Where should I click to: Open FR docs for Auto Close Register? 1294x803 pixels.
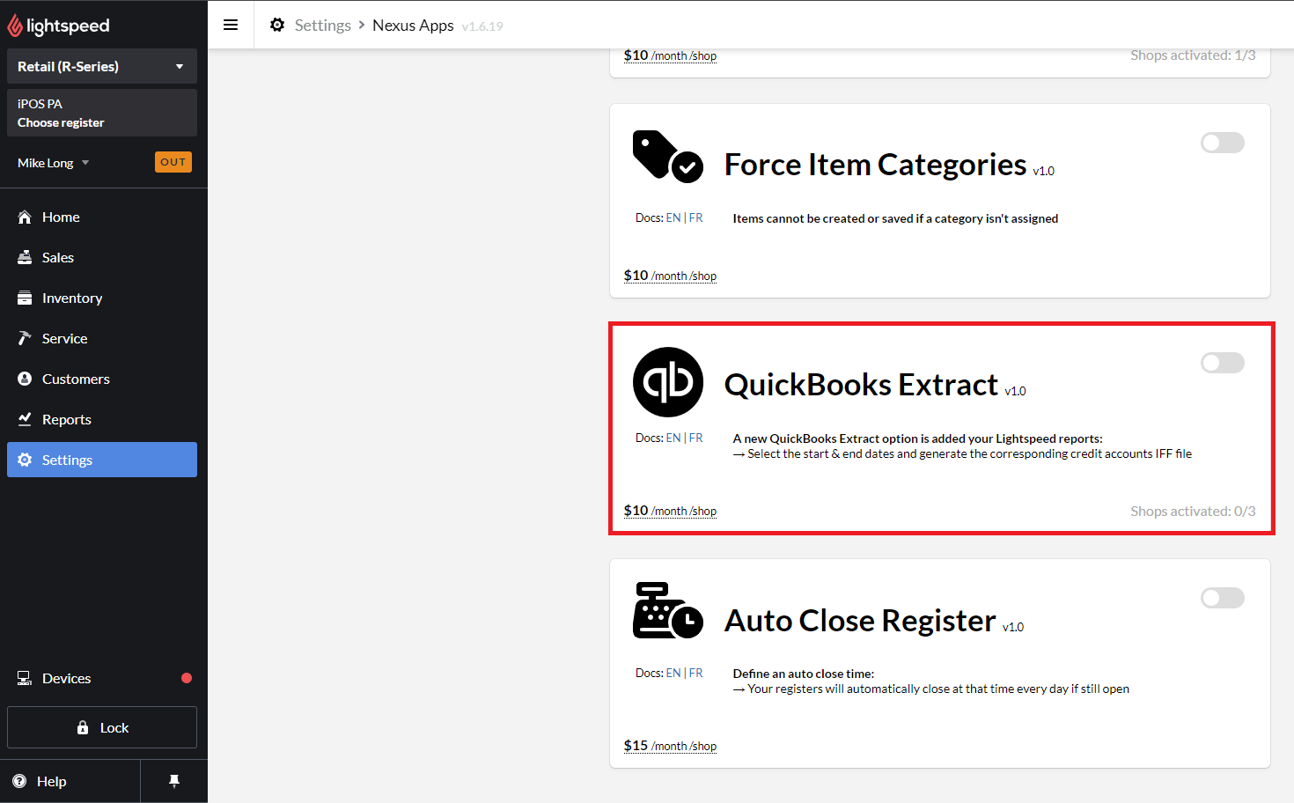(695, 673)
